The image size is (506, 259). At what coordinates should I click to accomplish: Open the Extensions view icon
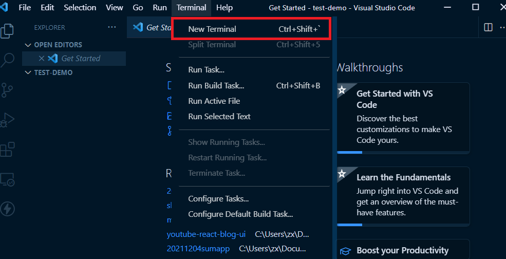7,150
